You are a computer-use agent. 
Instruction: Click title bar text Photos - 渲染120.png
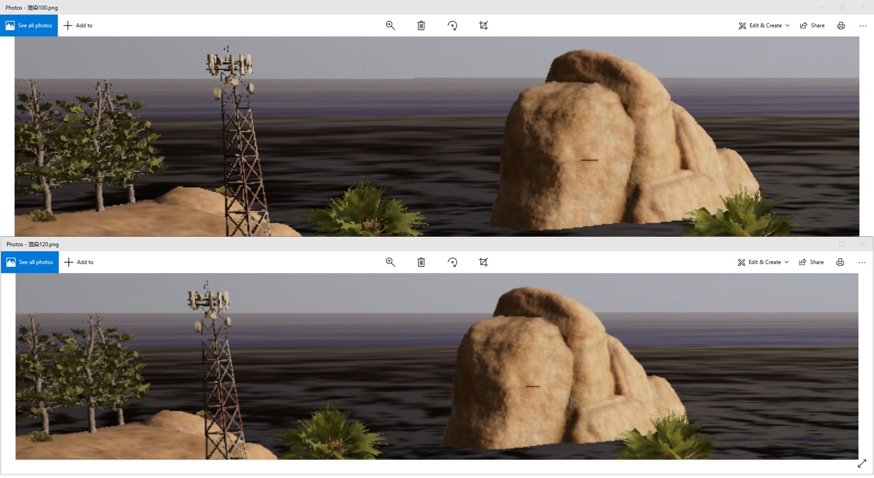click(32, 244)
